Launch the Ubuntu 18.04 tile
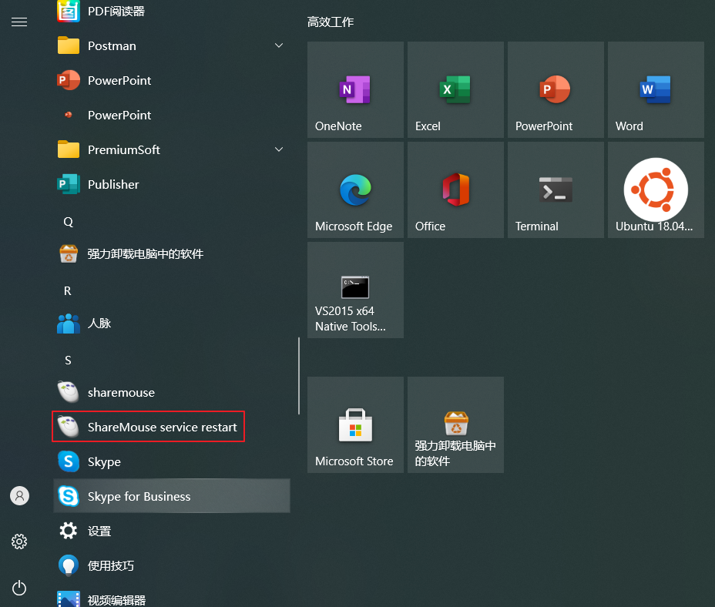 point(656,189)
